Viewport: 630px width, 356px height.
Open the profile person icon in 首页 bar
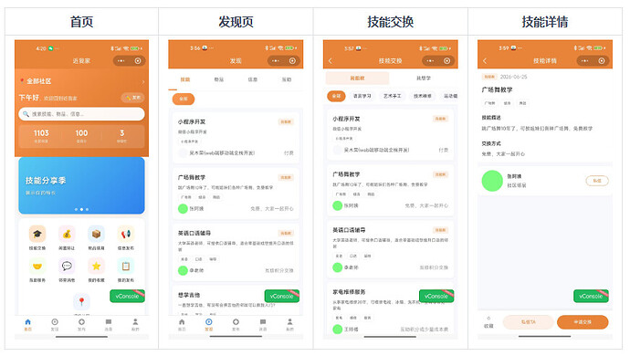pyautogui.click(x=135, y=322)
